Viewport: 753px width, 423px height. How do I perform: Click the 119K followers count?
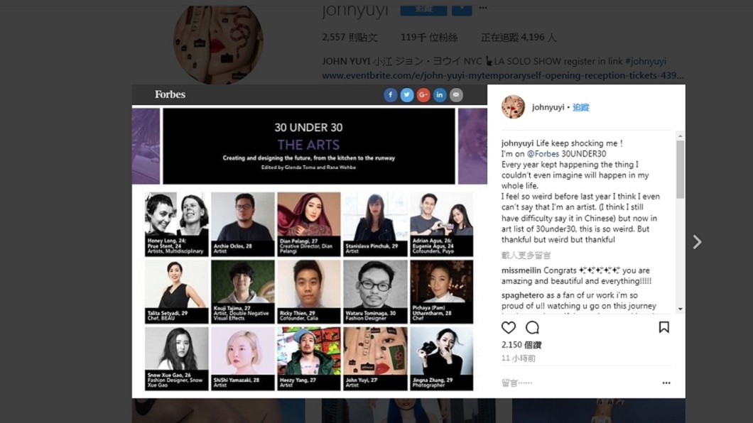coord(429,38)
